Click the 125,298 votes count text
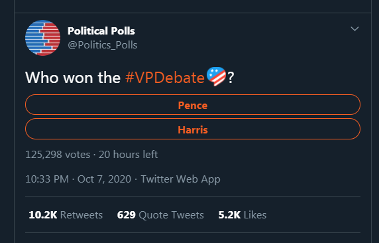379x243 pixels. 58,155
